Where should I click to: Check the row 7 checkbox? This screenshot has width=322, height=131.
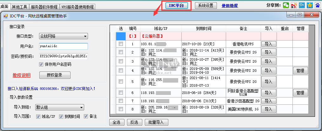tap(121, 101)
